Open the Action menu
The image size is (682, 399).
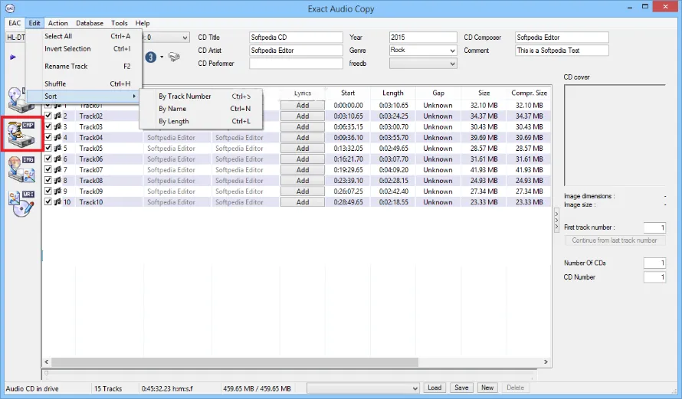click(x=57, y=23)
